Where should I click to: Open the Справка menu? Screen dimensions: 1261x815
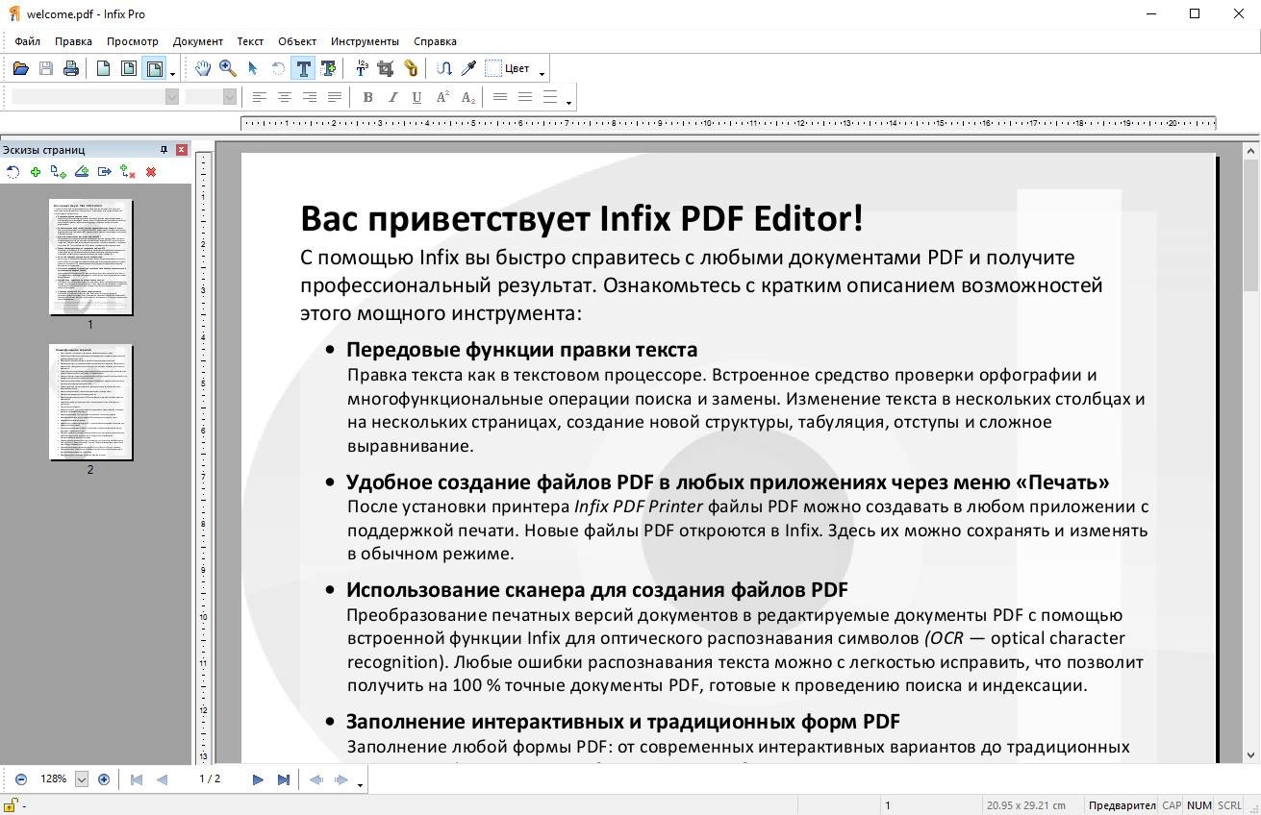pyautogui.click(x=435, y=41)
